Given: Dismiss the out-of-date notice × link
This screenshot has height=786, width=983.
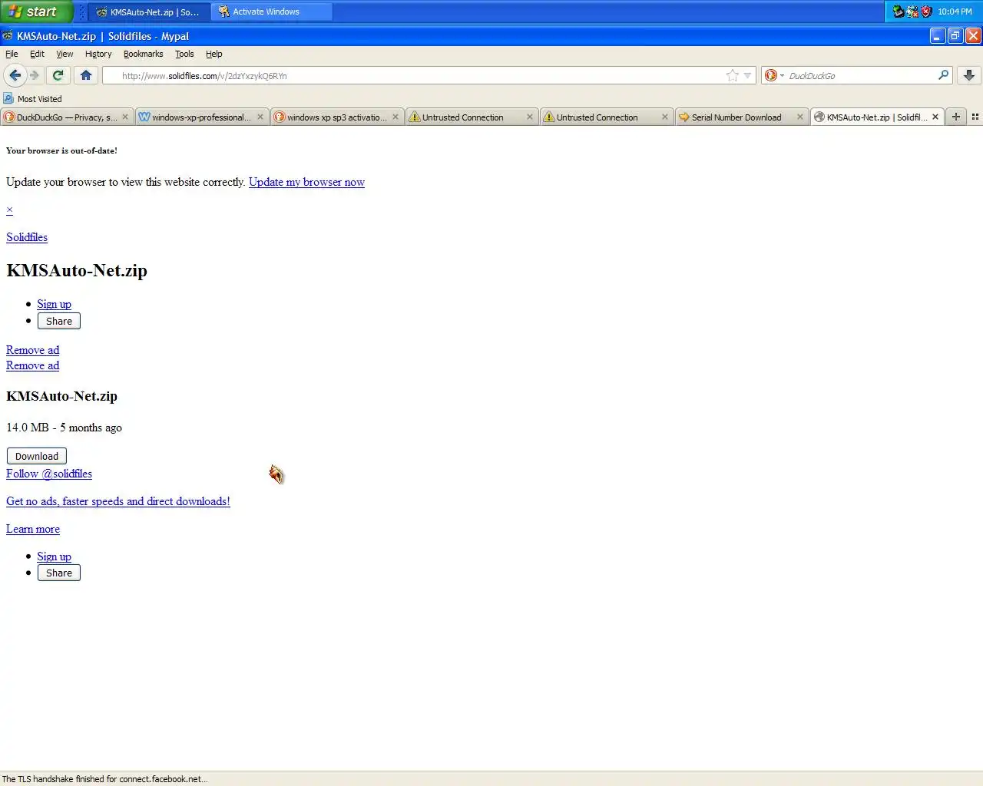Looking at the screenshot, I should pyautogui.click(x=9, y=210).
